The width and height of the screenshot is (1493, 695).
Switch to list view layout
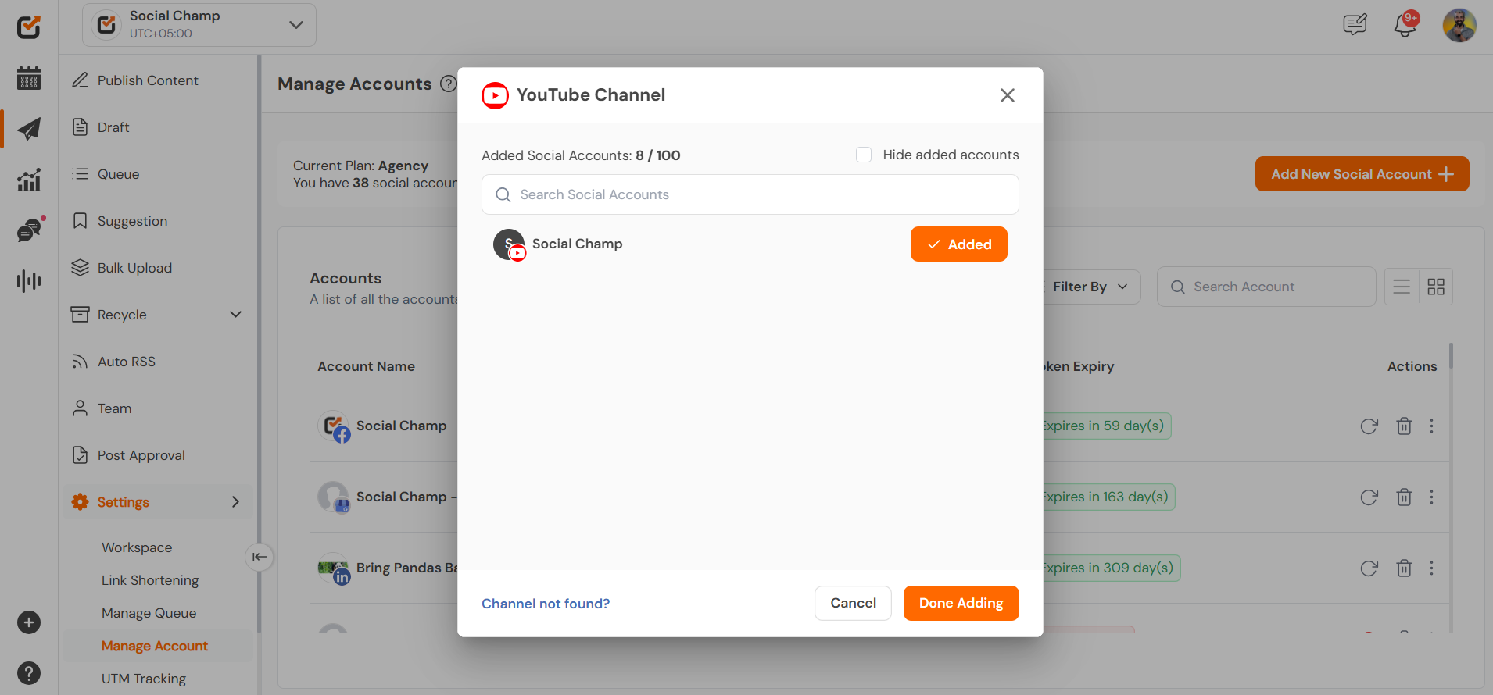click(x=1402, y=287)
